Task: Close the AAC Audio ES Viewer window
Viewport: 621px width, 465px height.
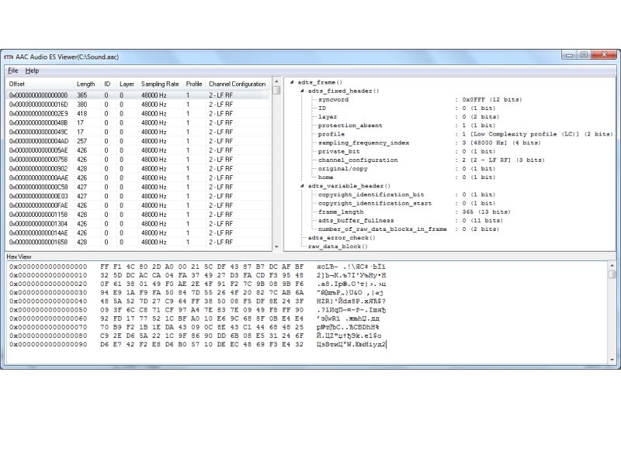Action: coord(605,55)
